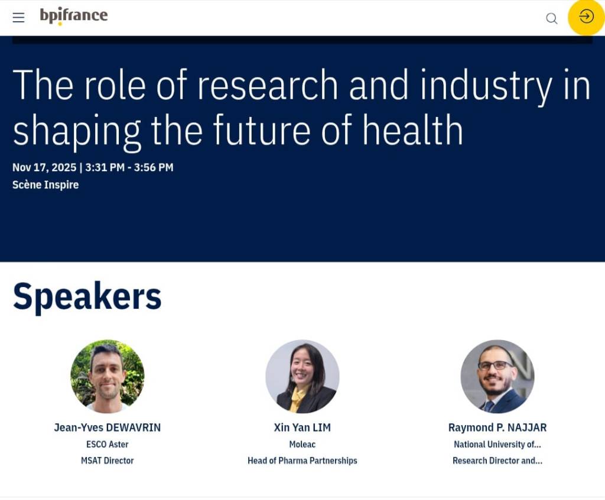Viewport: 605px width, 500px height.
Task: Click the Speakers section heading
Action: (87, 296)
